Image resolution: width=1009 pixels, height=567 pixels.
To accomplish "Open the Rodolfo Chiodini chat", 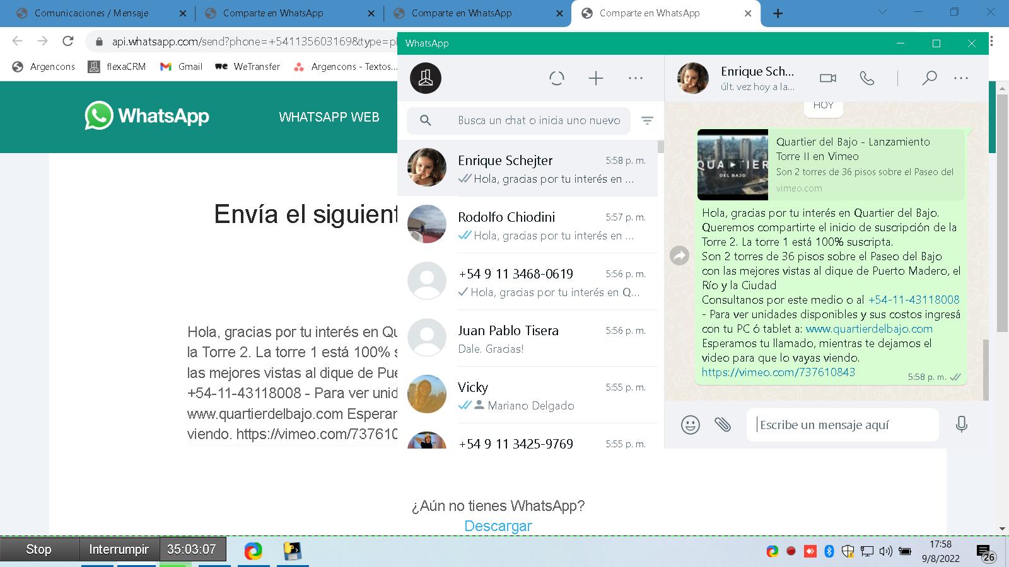I will pyautogui.click(x=527, y=225).
